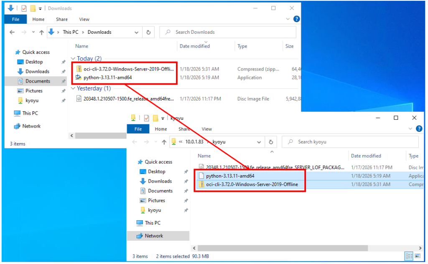The width and height of the screenshot is (428, 264).
Task: Expand the ribbon in the Downloads window
Action: click(288, 19)
